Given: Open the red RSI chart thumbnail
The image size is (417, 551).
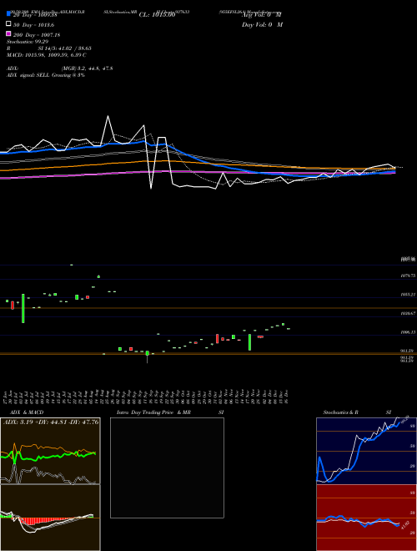Looking at the screenshot, I should (x=366, y=518).
